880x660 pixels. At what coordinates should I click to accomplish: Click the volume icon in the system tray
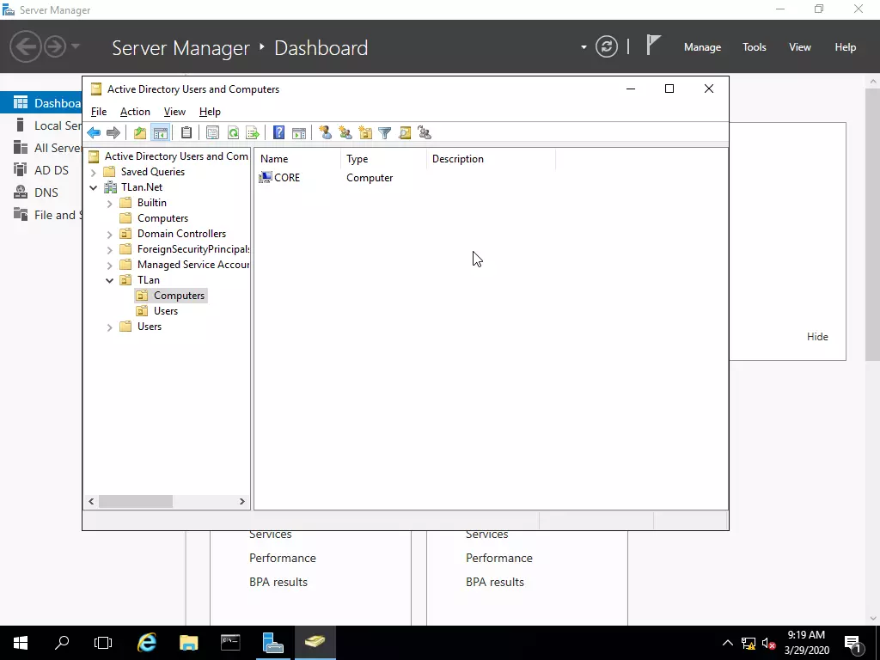769,643
